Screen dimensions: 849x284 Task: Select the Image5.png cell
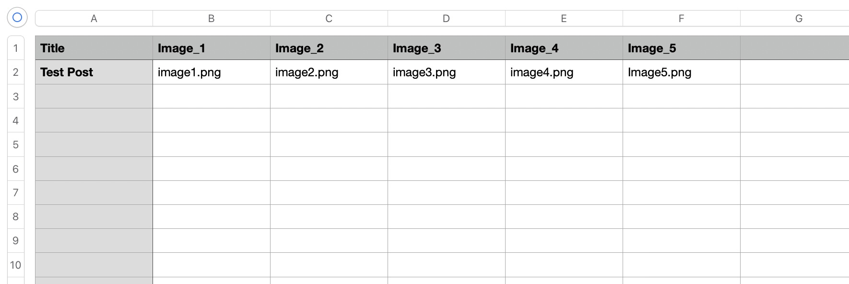[681, 72]
